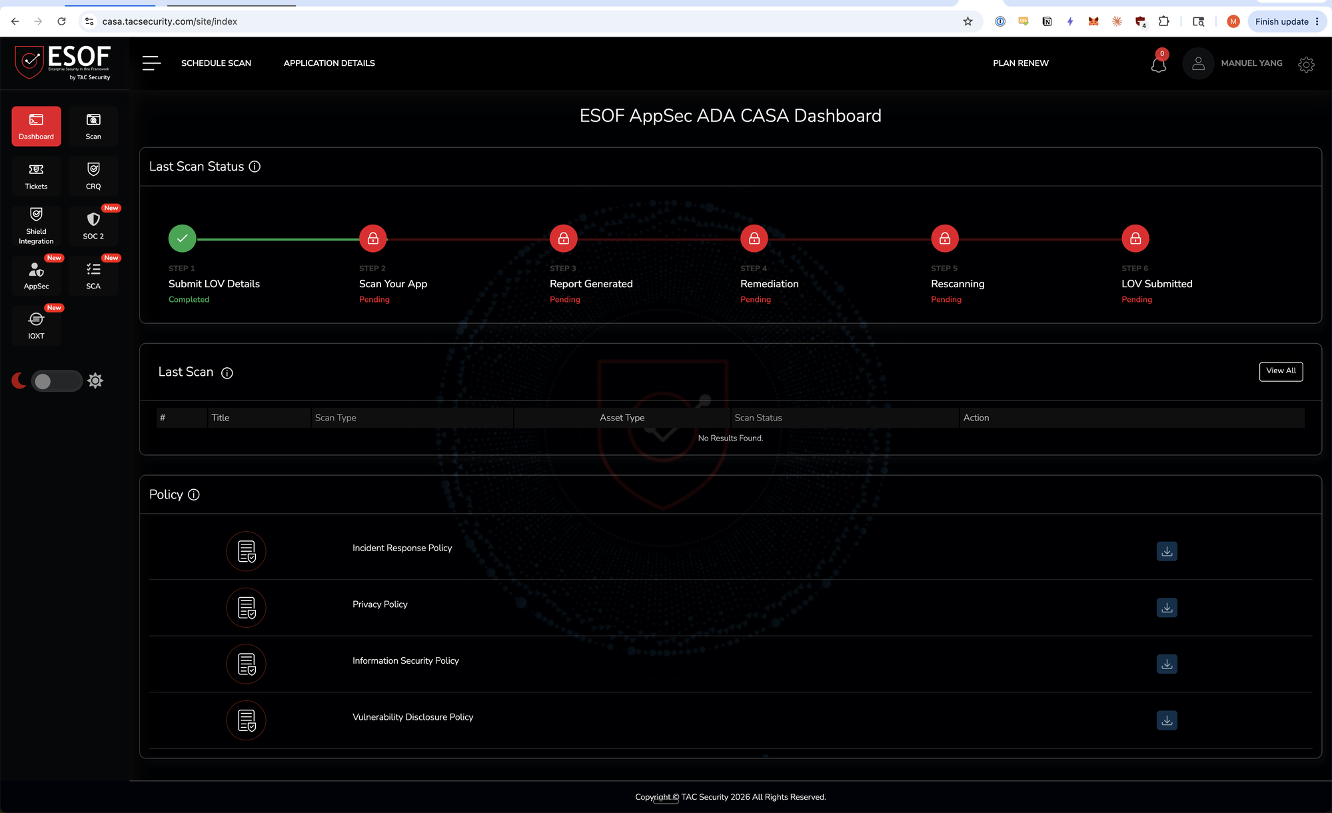The image size is (1332, 813).
Task: Open the MetaMask fox extension
Action: [x=1093, y=21]
